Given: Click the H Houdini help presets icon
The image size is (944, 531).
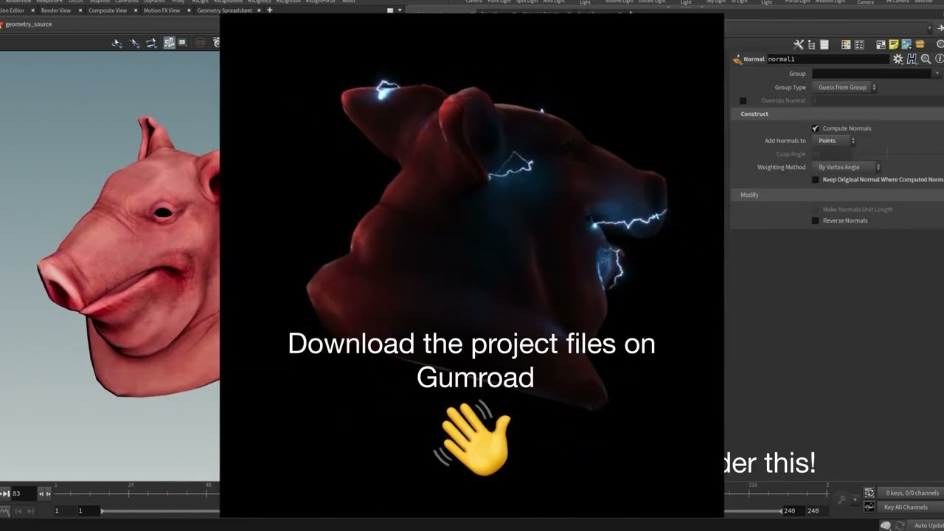Looking at the screenshot, I should pos(912,59).
